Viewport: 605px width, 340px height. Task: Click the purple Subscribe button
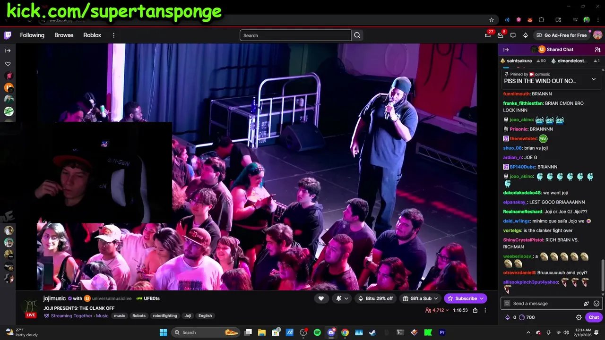pyautogui.click(x=466, y=298)
